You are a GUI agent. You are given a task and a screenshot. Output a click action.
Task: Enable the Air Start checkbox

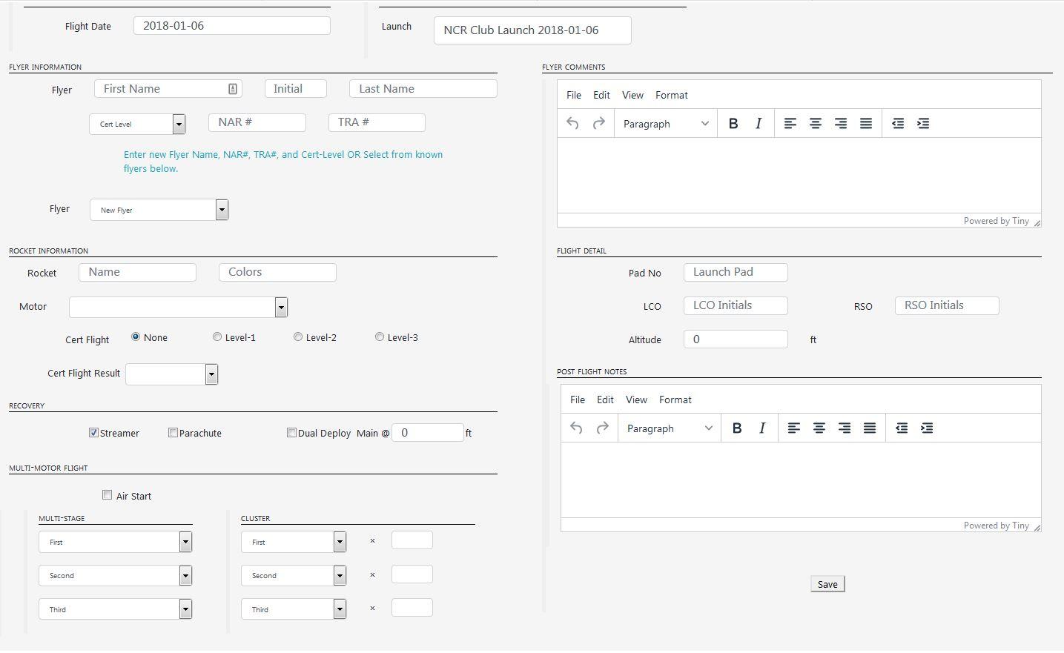pos(108,495)
